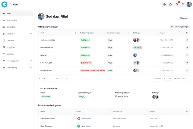Click the Admin button
This screenshot has width=193, height=129.
(x=184, y=18)
